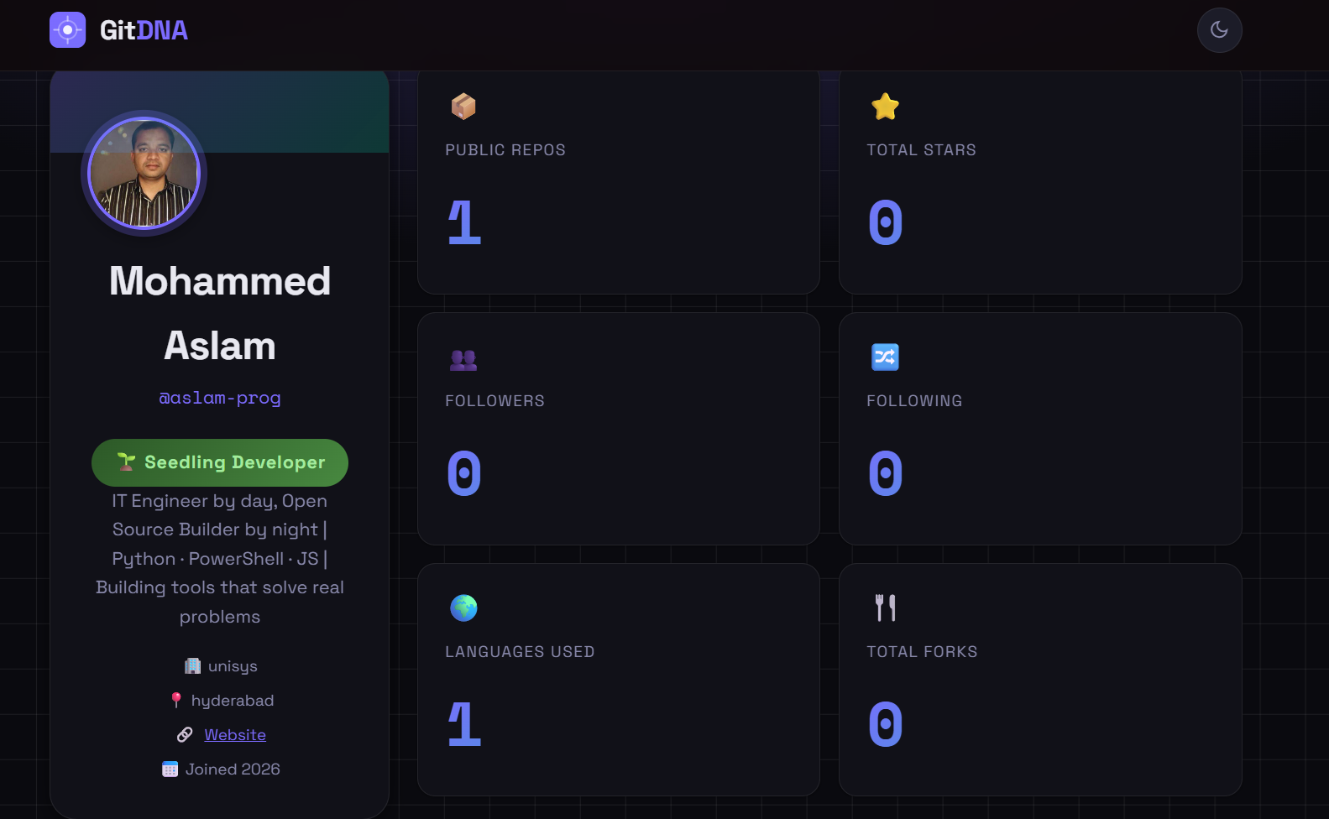The image size is (1329, 819).
Task: Click the Seedling Developer badge
Action: point(220,462)
